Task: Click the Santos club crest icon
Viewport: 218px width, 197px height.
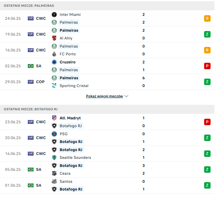Action: (54, 181)
